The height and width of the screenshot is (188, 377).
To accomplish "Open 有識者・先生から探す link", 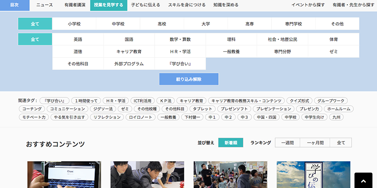I will (x=353, y=5).
